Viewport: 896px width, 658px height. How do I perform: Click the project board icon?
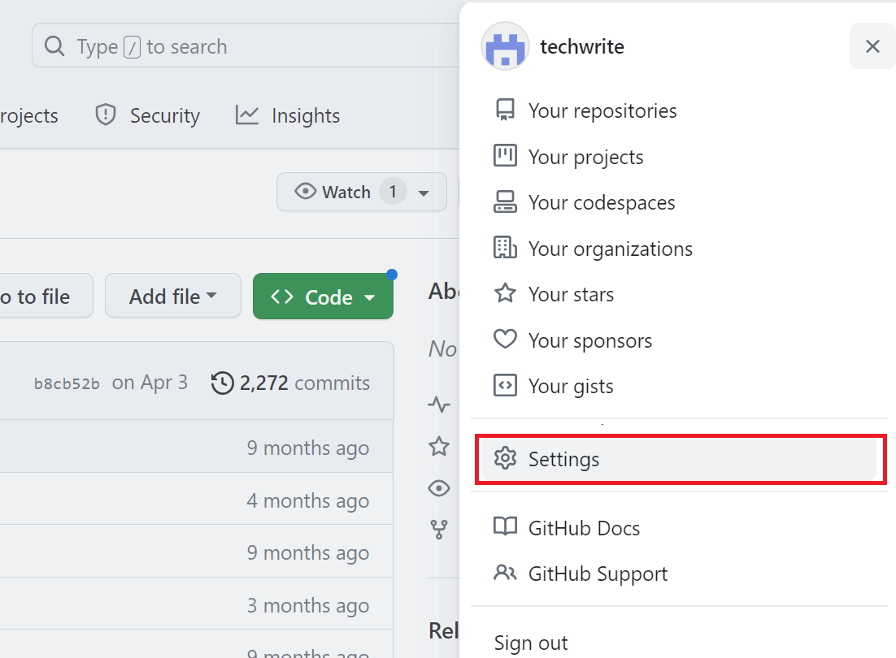[x=505, y=156]
